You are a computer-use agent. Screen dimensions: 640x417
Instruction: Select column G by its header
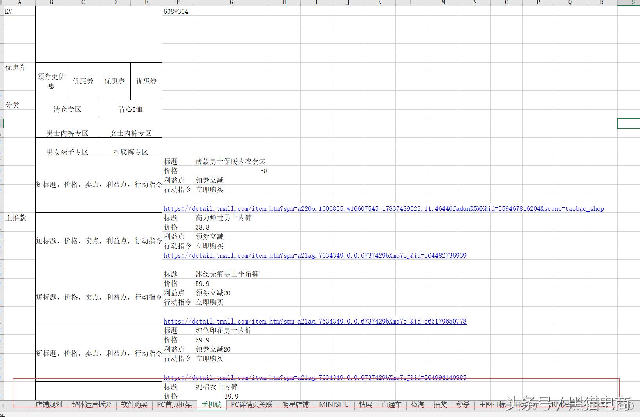[x=231, y=3]
